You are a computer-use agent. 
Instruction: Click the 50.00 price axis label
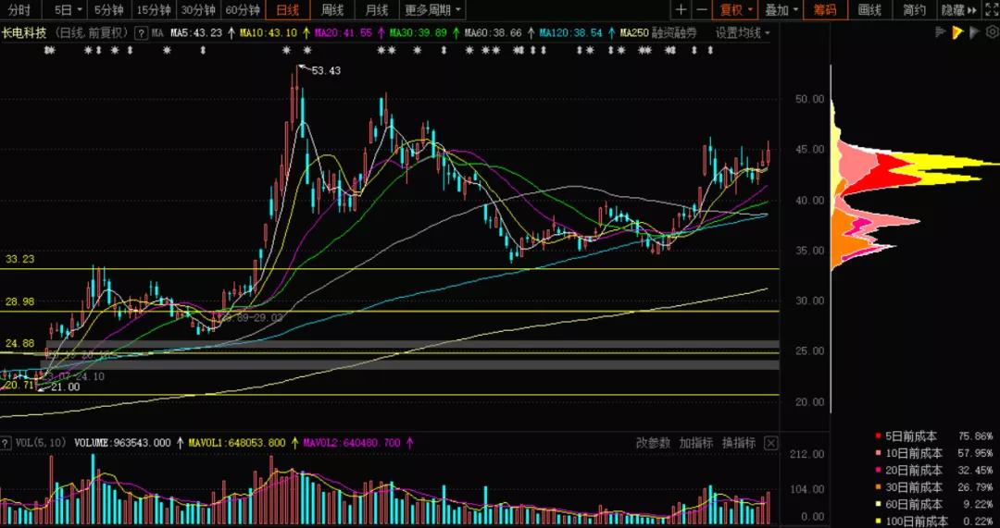pyautogui.click(x=810, y=99)
